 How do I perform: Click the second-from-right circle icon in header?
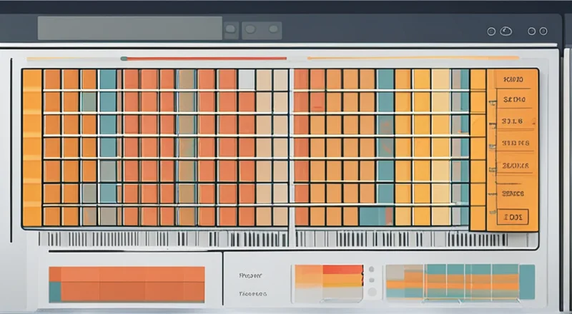(532, 31)
